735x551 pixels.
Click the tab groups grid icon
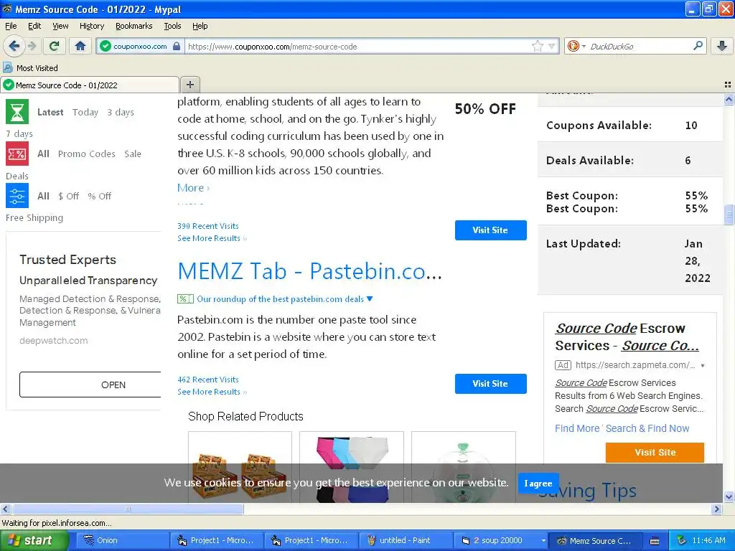click(x=728, y=85)
